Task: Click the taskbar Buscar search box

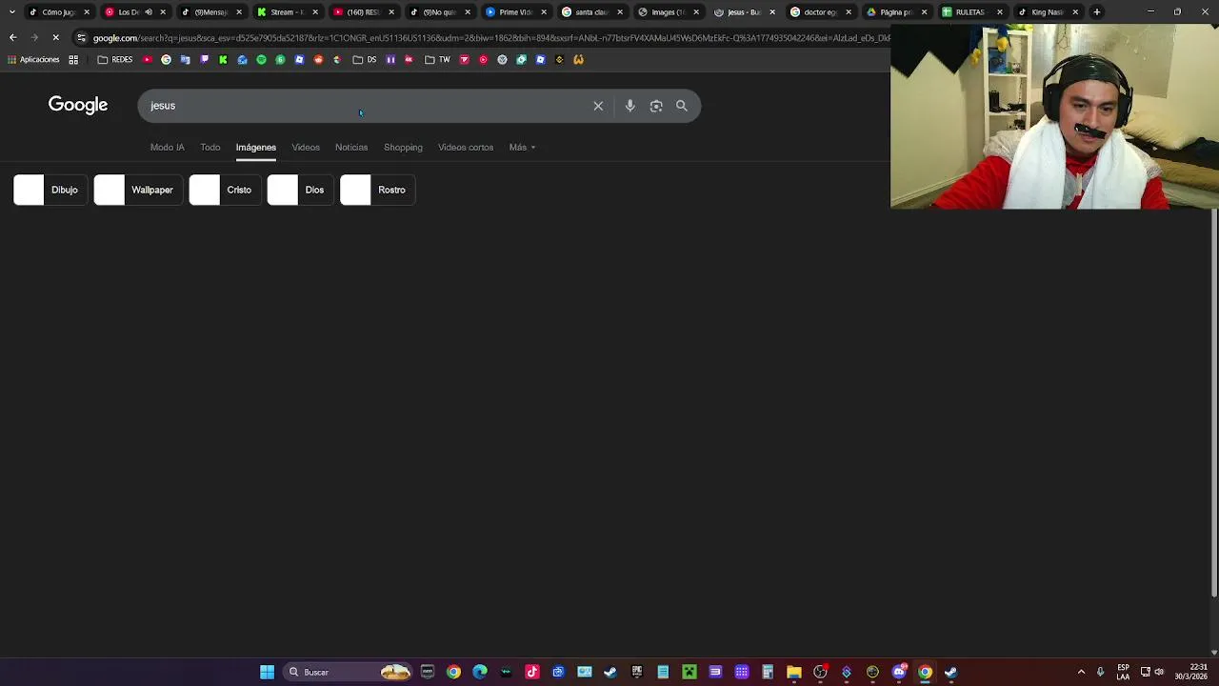Action: point(348,672)
